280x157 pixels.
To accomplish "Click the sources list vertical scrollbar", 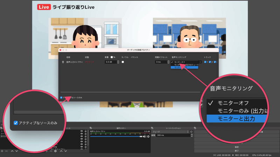I will [x=88, y=137].
